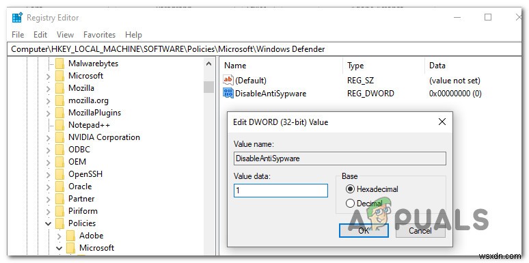
Task: Click the DisableAntiSypware DWORD value icon
Action: [228, 93]
